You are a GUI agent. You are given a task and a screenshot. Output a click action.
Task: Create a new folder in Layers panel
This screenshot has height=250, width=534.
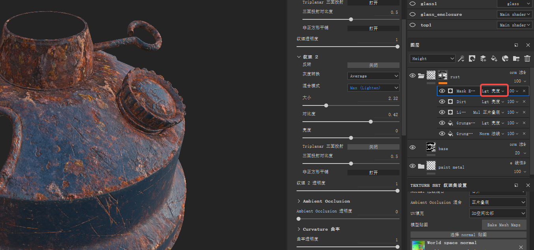516,58
